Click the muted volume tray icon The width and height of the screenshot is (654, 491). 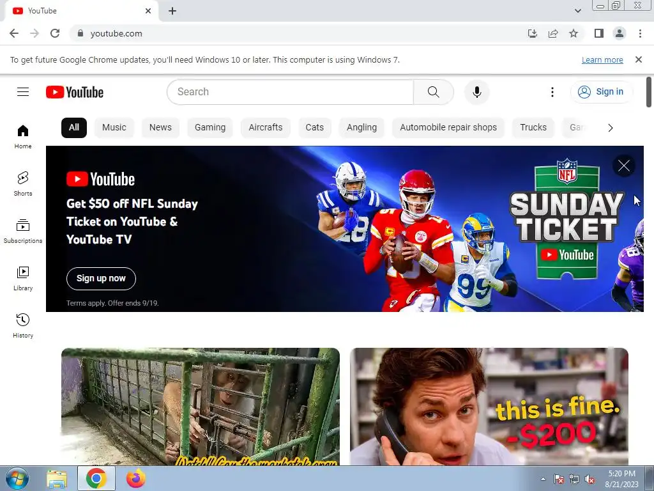589,479
